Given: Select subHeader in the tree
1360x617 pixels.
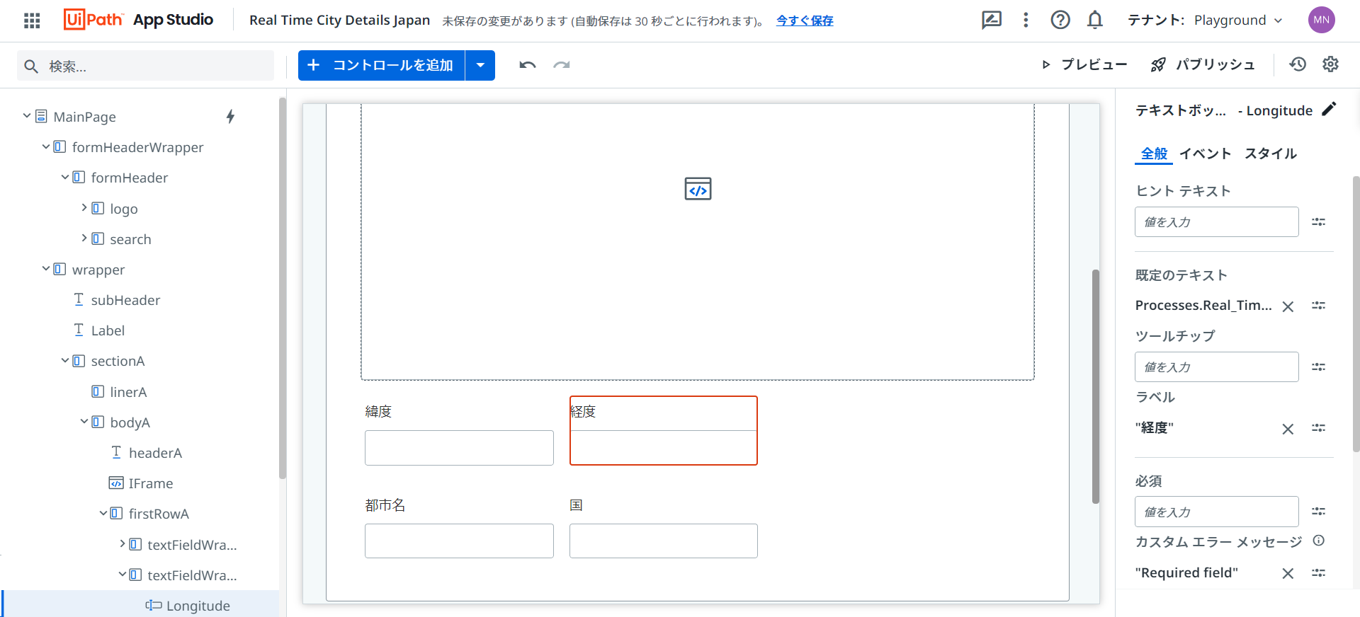Looking at the screenshot, I should 125,300.
